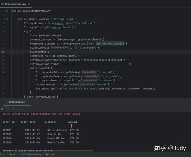This screenshot has height=157, width=191.
Task: Click the "call getRestData(?)" SQL string
Action: [x=110, y=44]
